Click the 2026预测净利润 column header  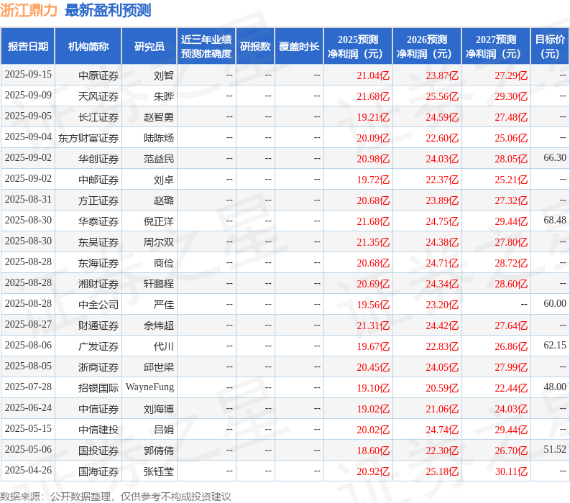point(427,46)
